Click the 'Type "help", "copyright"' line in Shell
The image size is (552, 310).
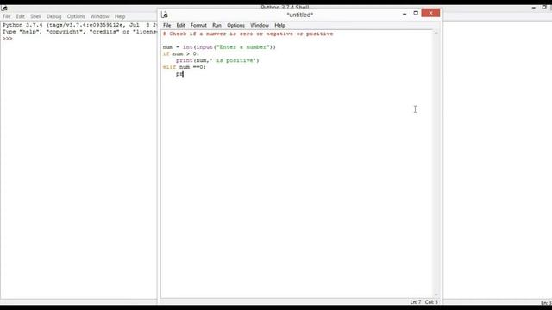point(79,32)
